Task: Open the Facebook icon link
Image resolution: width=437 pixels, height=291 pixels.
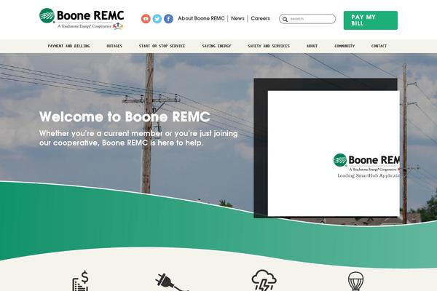Action: pyautogui.click(x=168, y=19)
